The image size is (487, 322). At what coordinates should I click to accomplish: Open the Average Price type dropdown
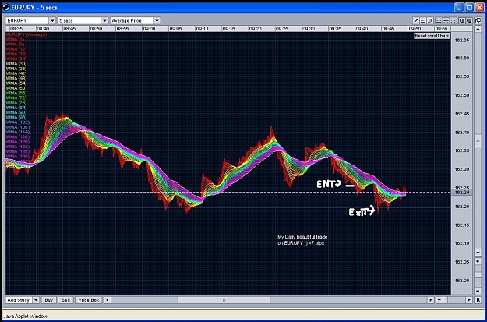coord(157,21)
